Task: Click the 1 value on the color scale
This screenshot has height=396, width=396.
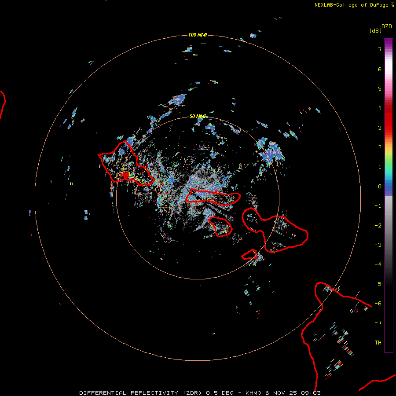Action: [x=380, y=167]
